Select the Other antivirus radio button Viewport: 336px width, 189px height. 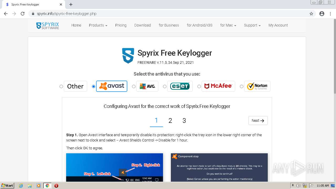click(x=61, y=86)
